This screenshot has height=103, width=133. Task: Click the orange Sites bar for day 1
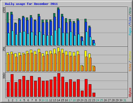pos(9,63)
